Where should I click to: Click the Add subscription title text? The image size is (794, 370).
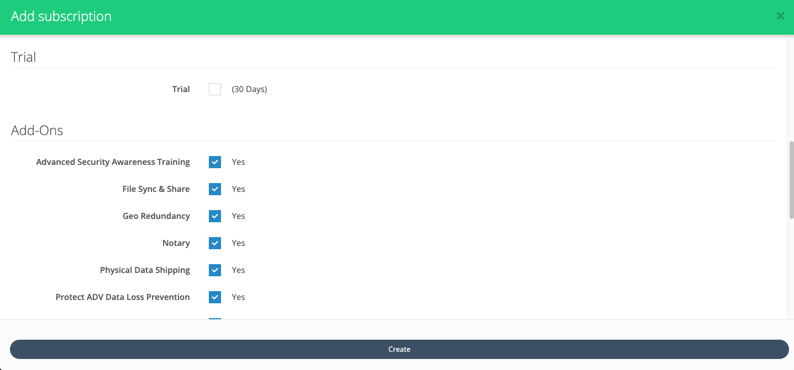pos(61,16)
